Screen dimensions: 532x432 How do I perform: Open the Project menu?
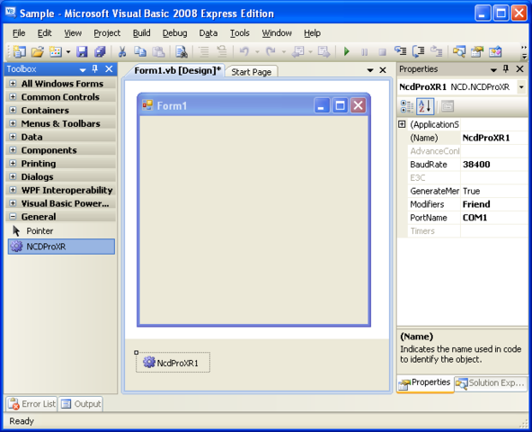[x=107, y=33]
